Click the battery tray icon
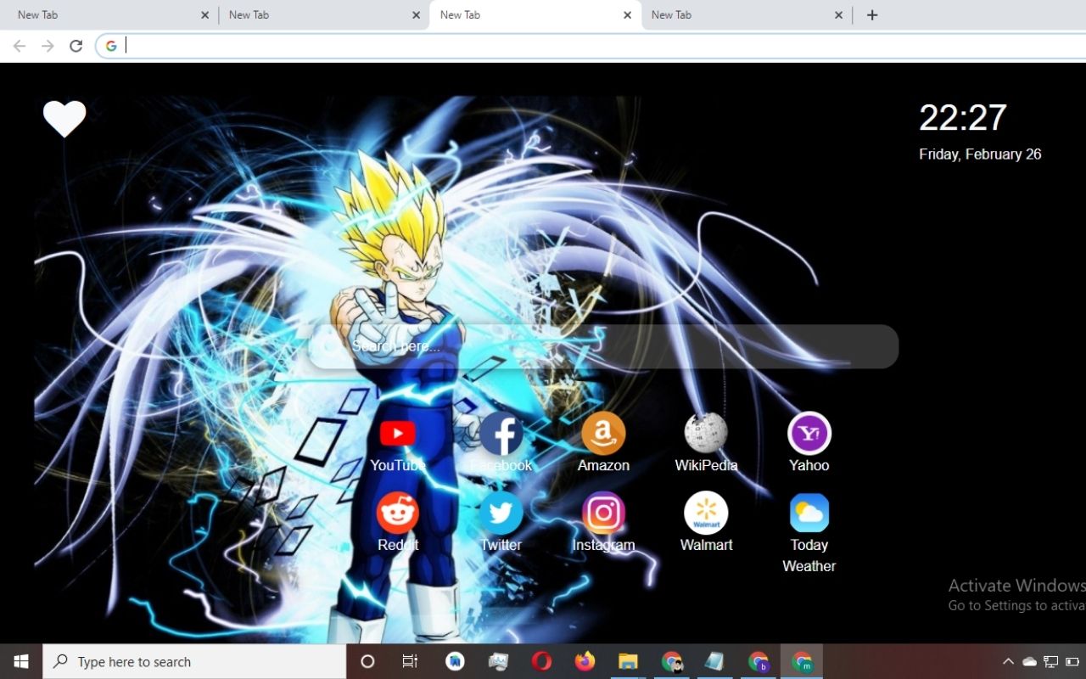 (x=1072, y=661)
